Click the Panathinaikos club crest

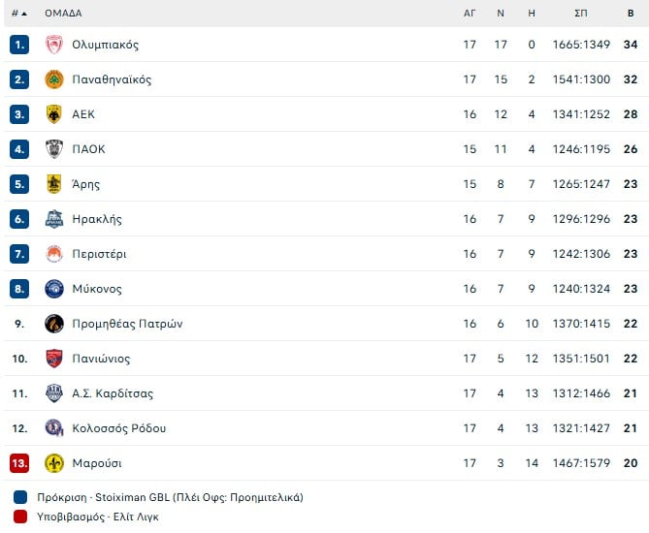54,79
